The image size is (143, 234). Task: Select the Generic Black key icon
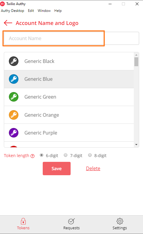pyautogui.click(x=14, y=61)
